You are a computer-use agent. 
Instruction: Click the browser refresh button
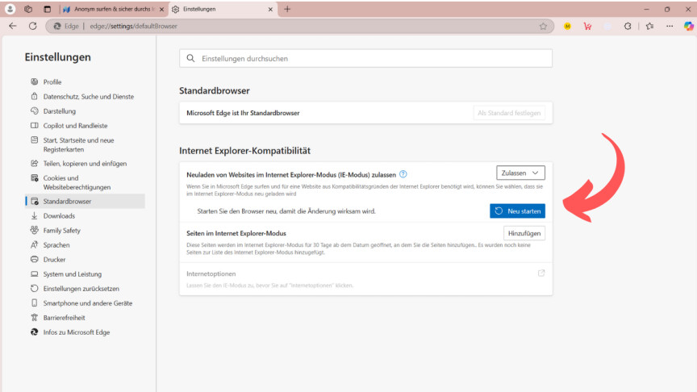(x=32, y=26)
